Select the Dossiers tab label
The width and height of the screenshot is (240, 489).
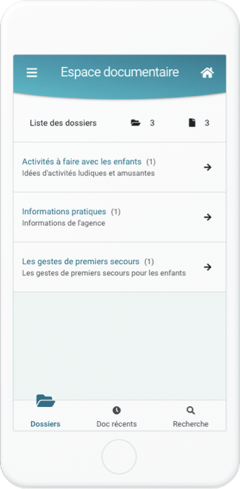[x=45, y=424]
